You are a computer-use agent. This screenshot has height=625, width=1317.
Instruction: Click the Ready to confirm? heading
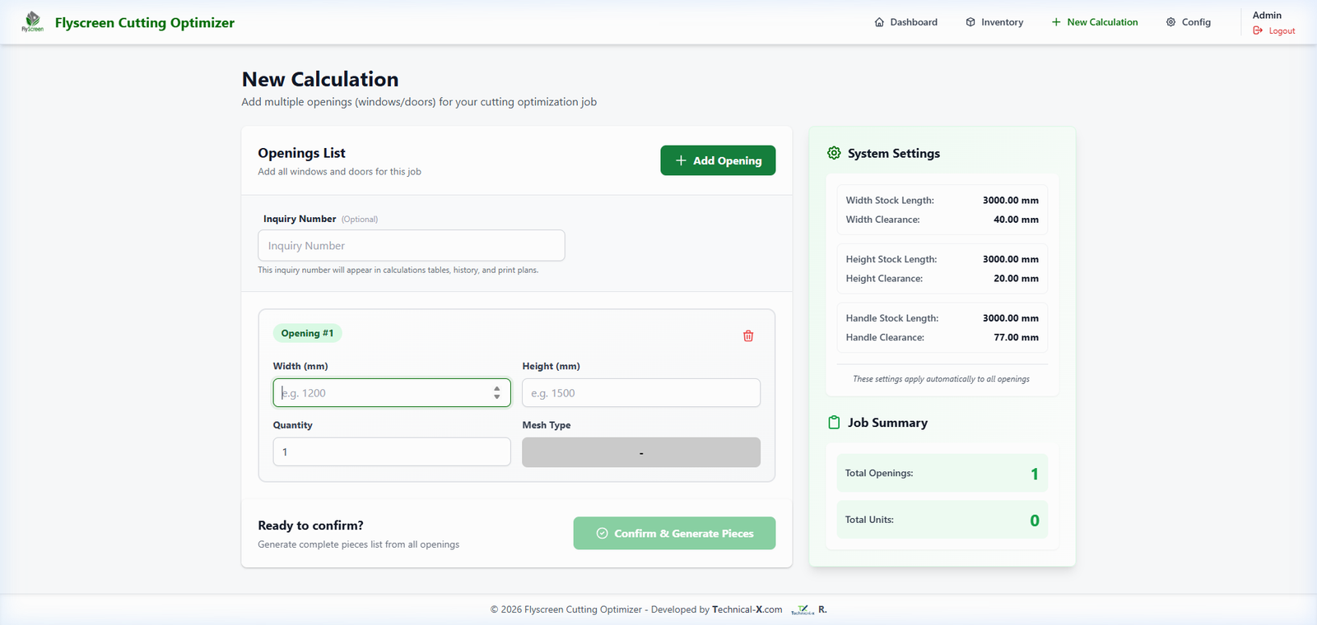pos(310,525)
